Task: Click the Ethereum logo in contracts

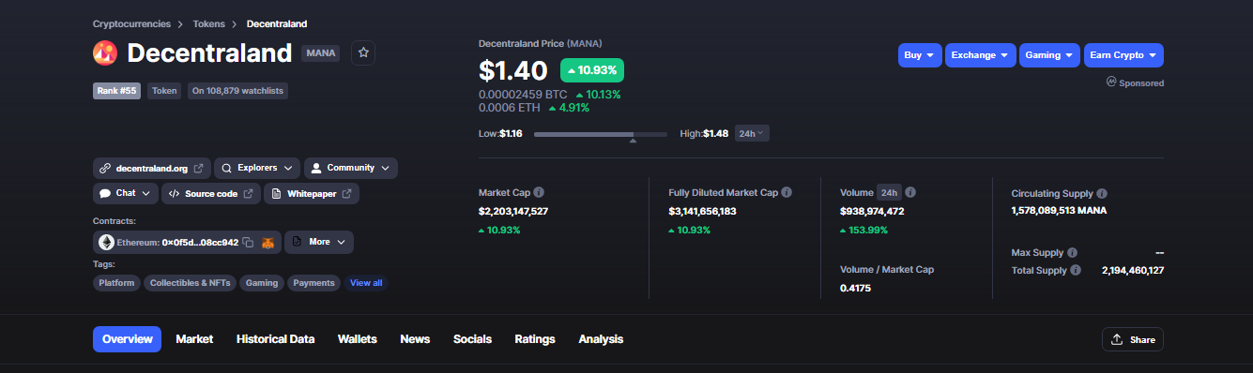Action: point(106,242)
